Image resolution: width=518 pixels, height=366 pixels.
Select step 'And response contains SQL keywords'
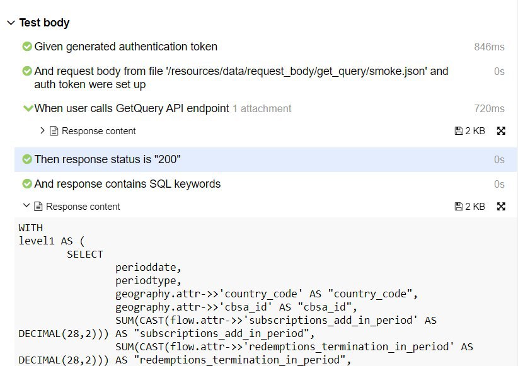[127, 184]
